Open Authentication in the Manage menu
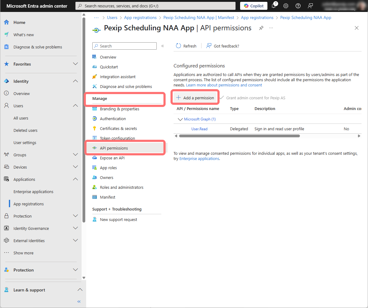The width and height of the screenshot is (368, 308). [113, 119]
